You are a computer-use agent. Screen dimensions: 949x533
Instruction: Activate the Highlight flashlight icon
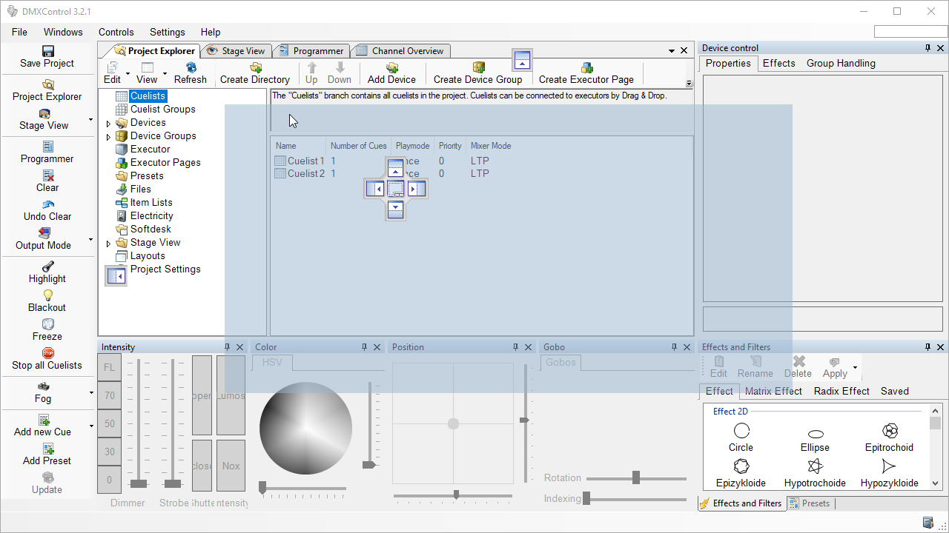47,266
